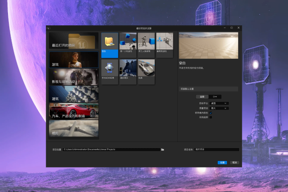This screenshot has width=288, height=192.
Task: Pick the Handheld AR template with phone icon
Action: coord(110,72)
